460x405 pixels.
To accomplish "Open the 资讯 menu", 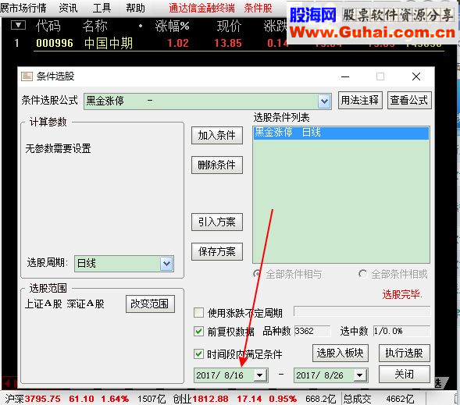I will pos(68,8).
